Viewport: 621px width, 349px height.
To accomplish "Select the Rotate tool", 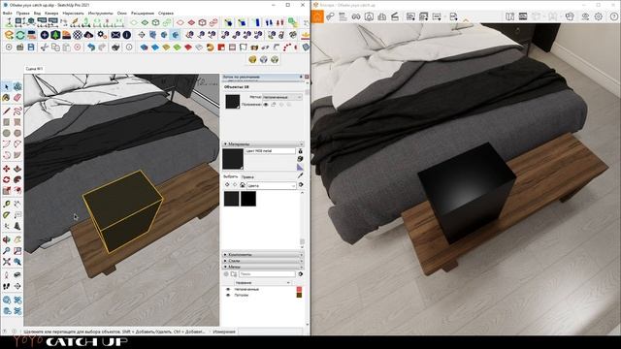I will pyautogui.click(x=7, y=180).
